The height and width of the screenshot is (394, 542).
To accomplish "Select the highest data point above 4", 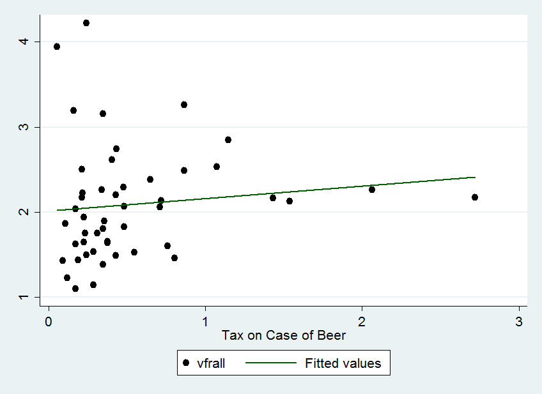I will click(x=86, y=23).
